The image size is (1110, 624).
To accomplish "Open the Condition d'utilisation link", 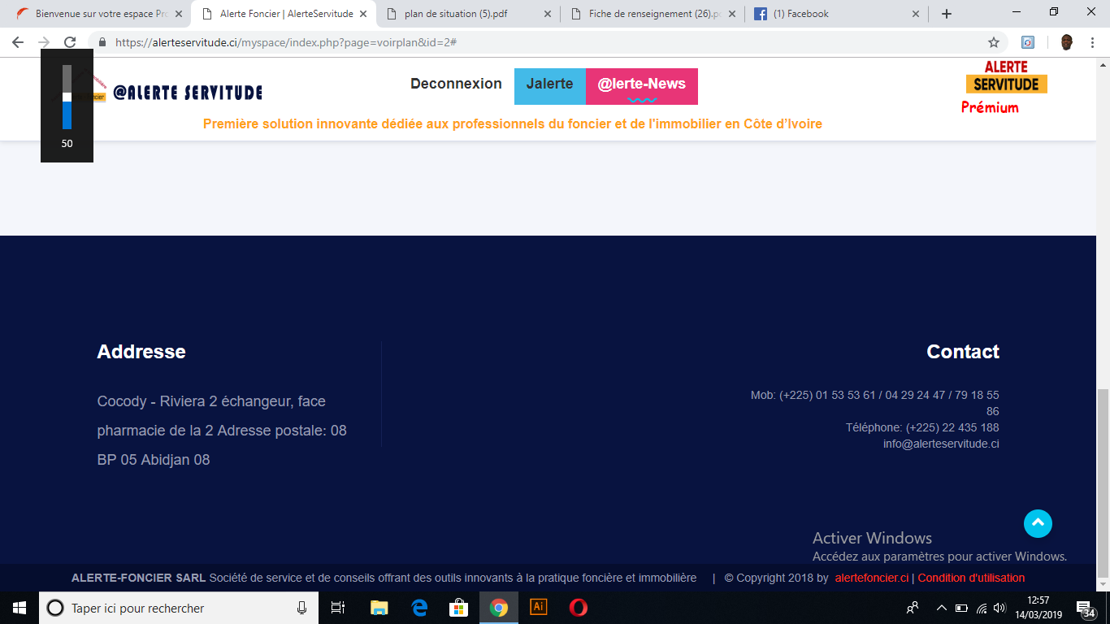I will (971, 578).
